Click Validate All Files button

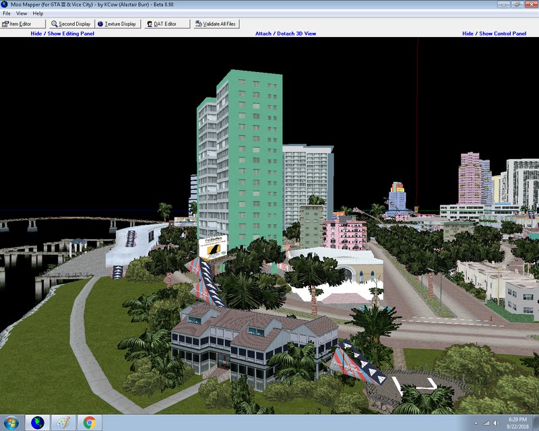coord(216,24)
